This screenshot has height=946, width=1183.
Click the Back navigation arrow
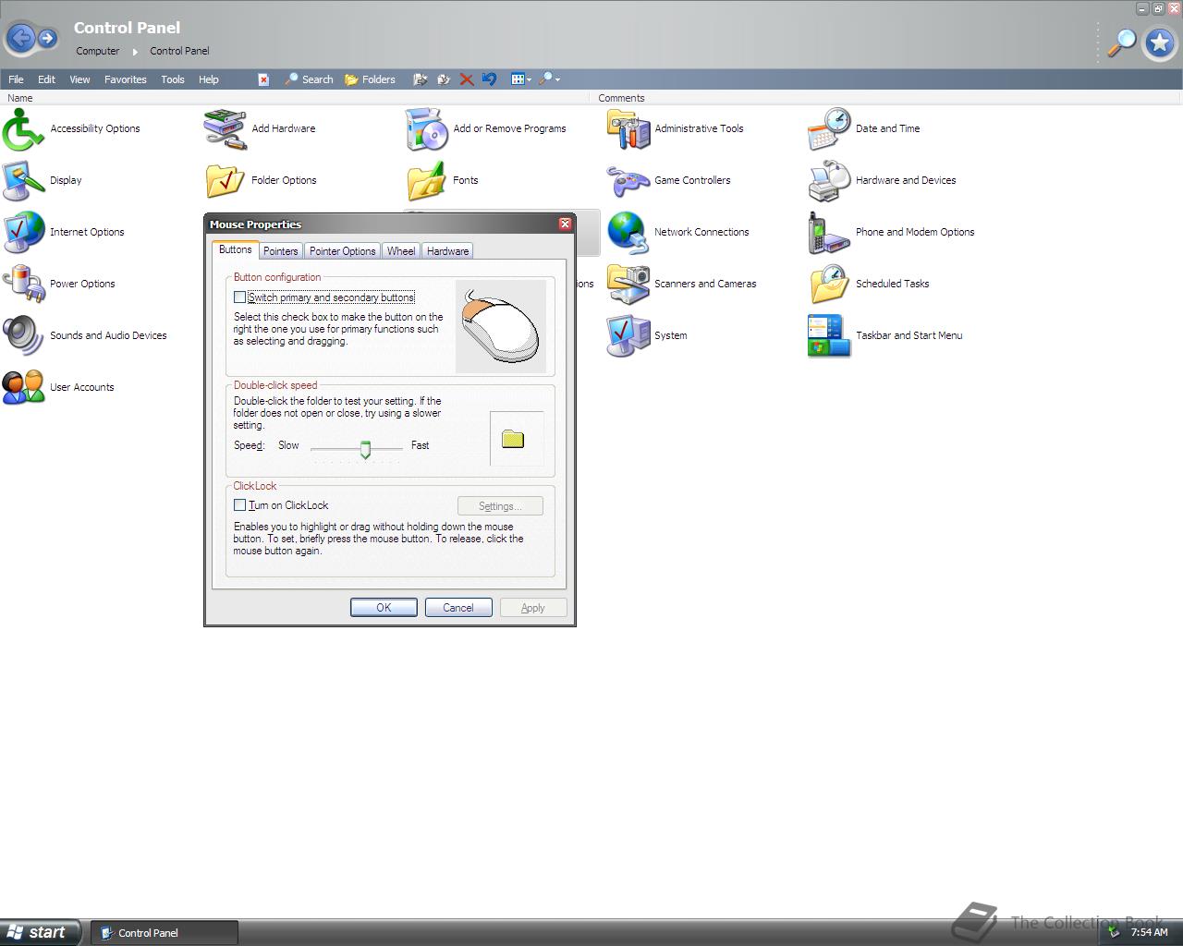(x=21, y=38)
